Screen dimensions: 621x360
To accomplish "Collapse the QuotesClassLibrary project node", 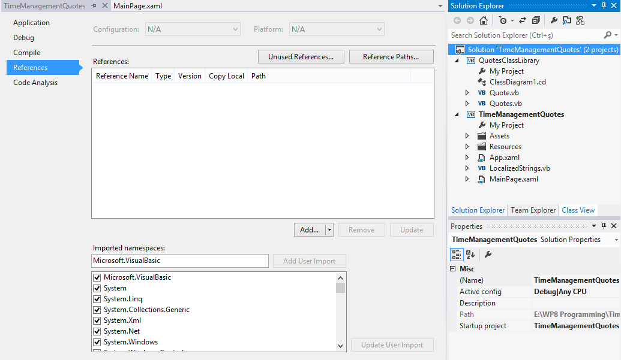I will pyautogui.click(x=457, y=60).
